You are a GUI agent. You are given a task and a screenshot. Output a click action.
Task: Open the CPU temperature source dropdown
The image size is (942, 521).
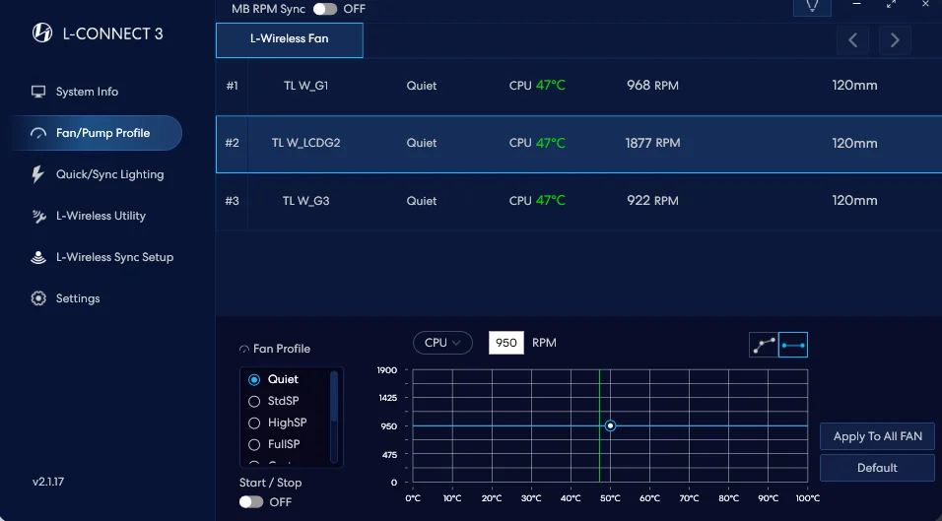(x=442, y=343)
